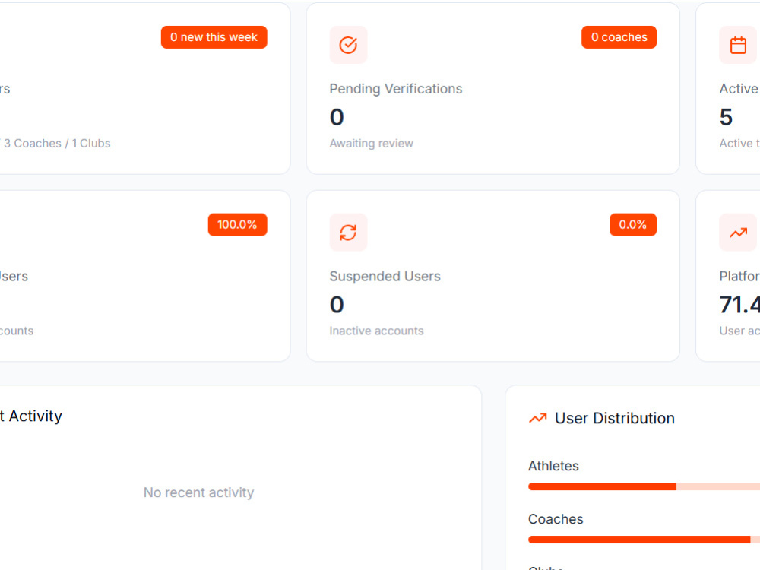Screen dimensions: 760x570
Task: Click the Athletes distribution progress bar
Action: pos(644,486)
